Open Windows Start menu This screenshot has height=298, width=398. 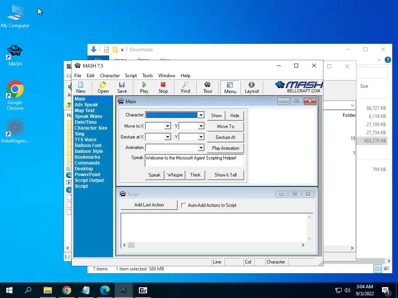tap(9, 290)
